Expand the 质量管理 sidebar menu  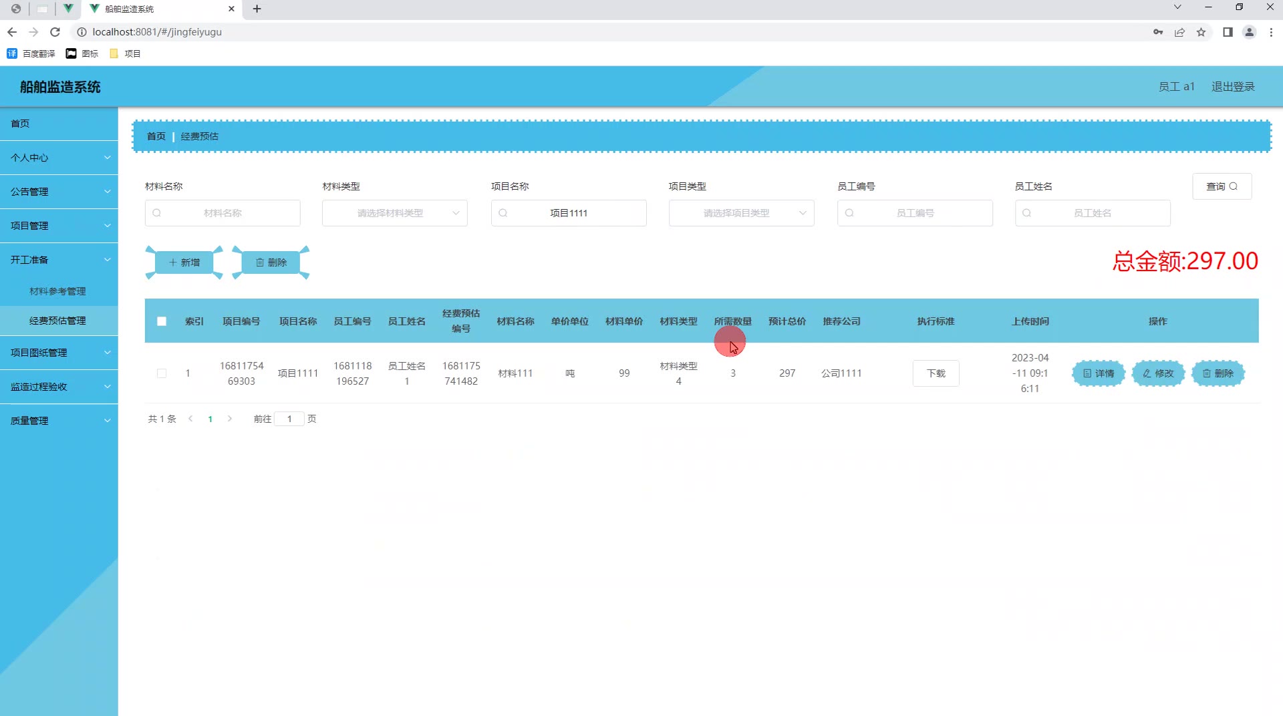coord(59,421)
